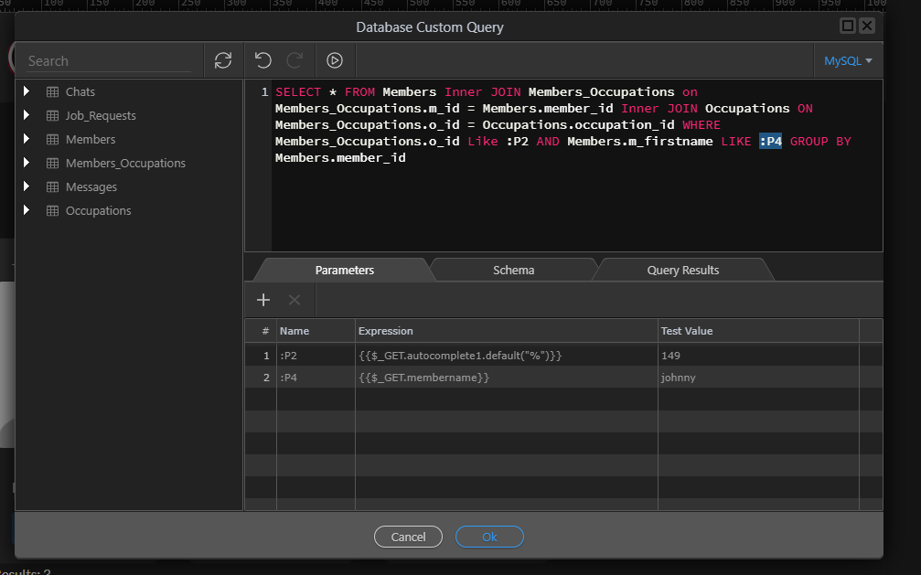Click the SELECT keyword in editor
This screenshot has width=921, height=575.
click(298, 92)
